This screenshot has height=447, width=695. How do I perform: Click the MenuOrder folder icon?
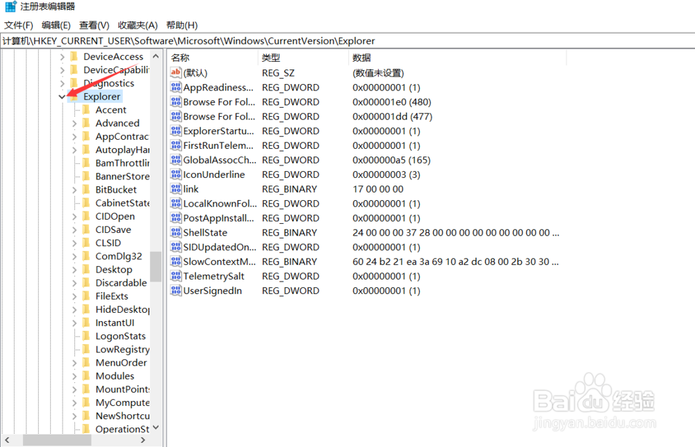tap(86, 362)
